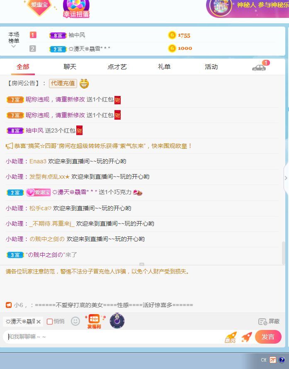Open the emoji smiley picker
Viewport: 289px width, 369px height.
pyautogui.click(x=75, y=321)
